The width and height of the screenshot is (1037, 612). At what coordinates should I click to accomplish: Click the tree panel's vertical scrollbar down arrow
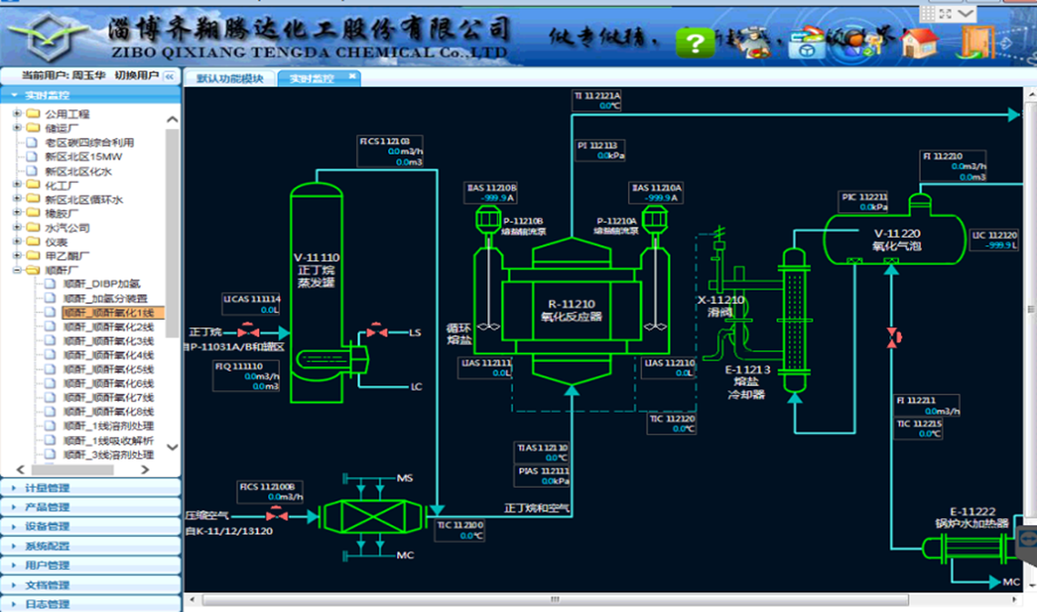point(173,447)
